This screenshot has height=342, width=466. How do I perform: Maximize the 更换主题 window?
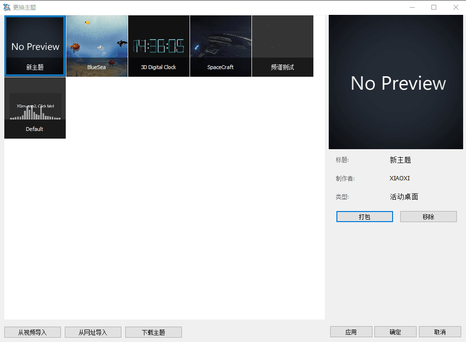[434, 7]
